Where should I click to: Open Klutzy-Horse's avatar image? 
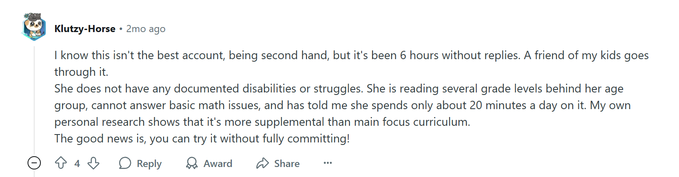34,27
